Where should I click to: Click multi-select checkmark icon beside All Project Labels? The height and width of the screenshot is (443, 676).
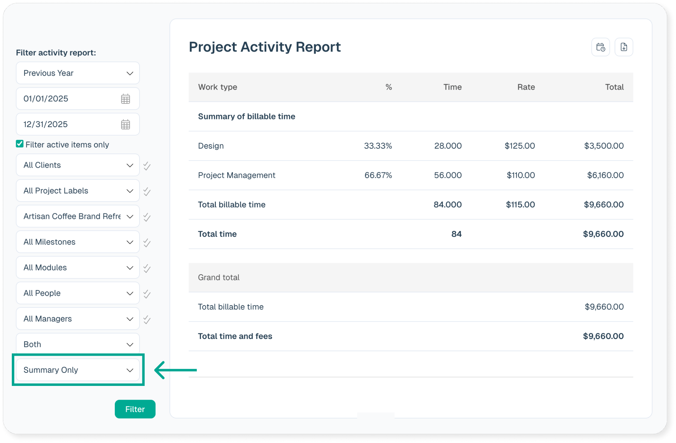coord(147,191)
